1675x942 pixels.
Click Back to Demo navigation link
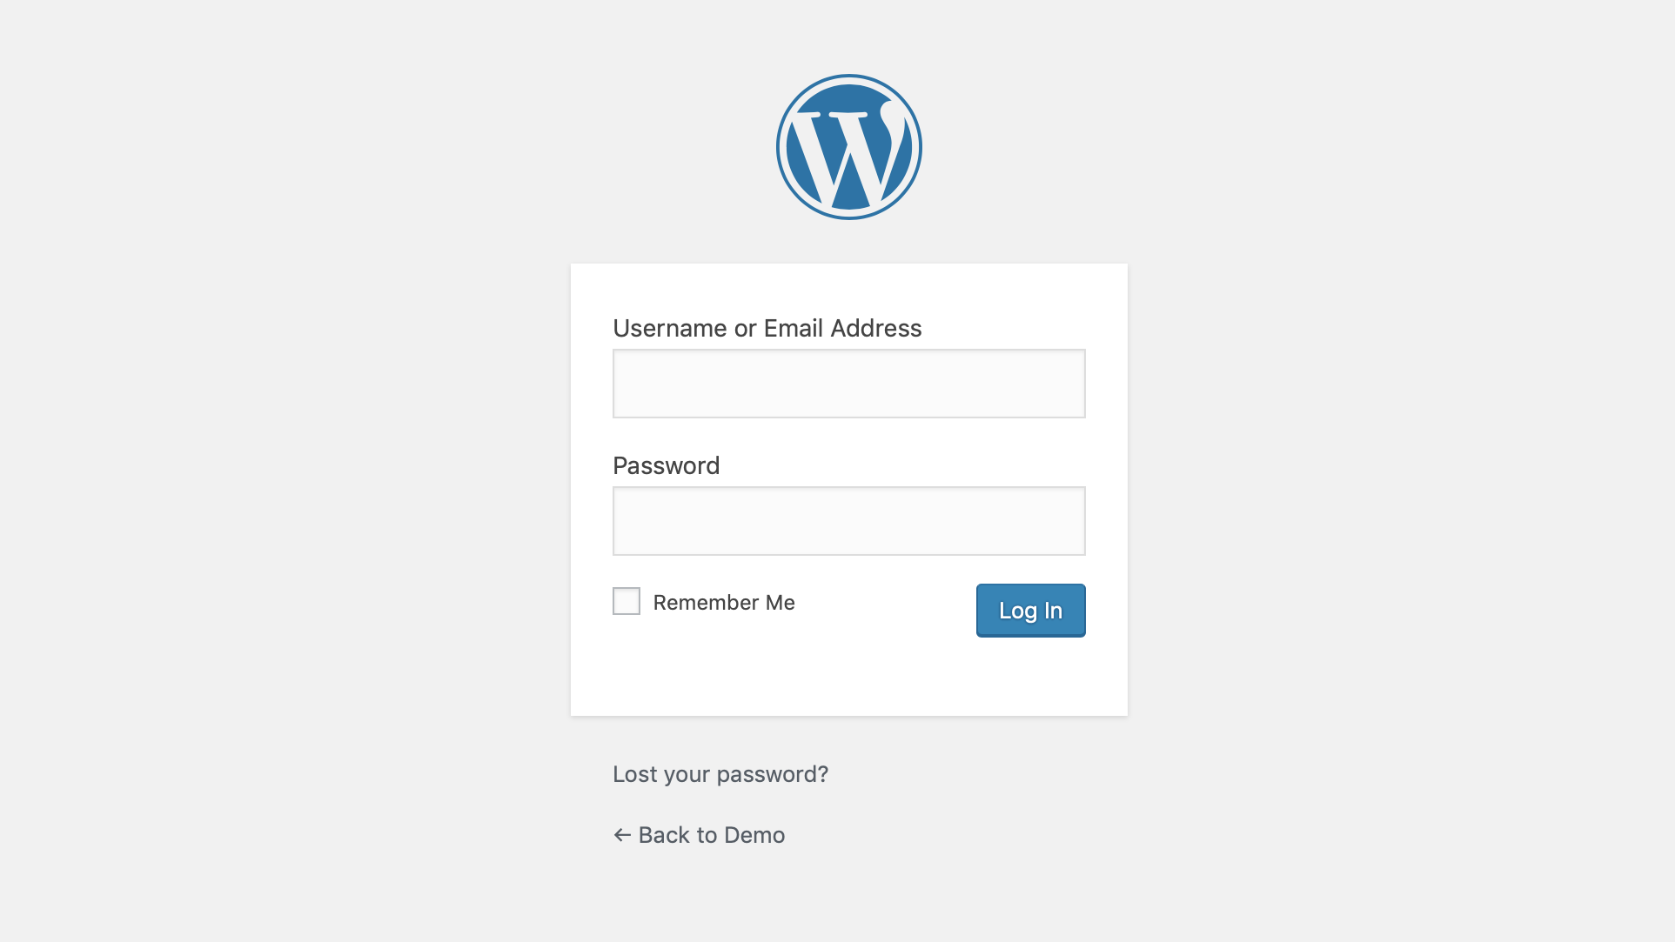(x=699, y=834)
